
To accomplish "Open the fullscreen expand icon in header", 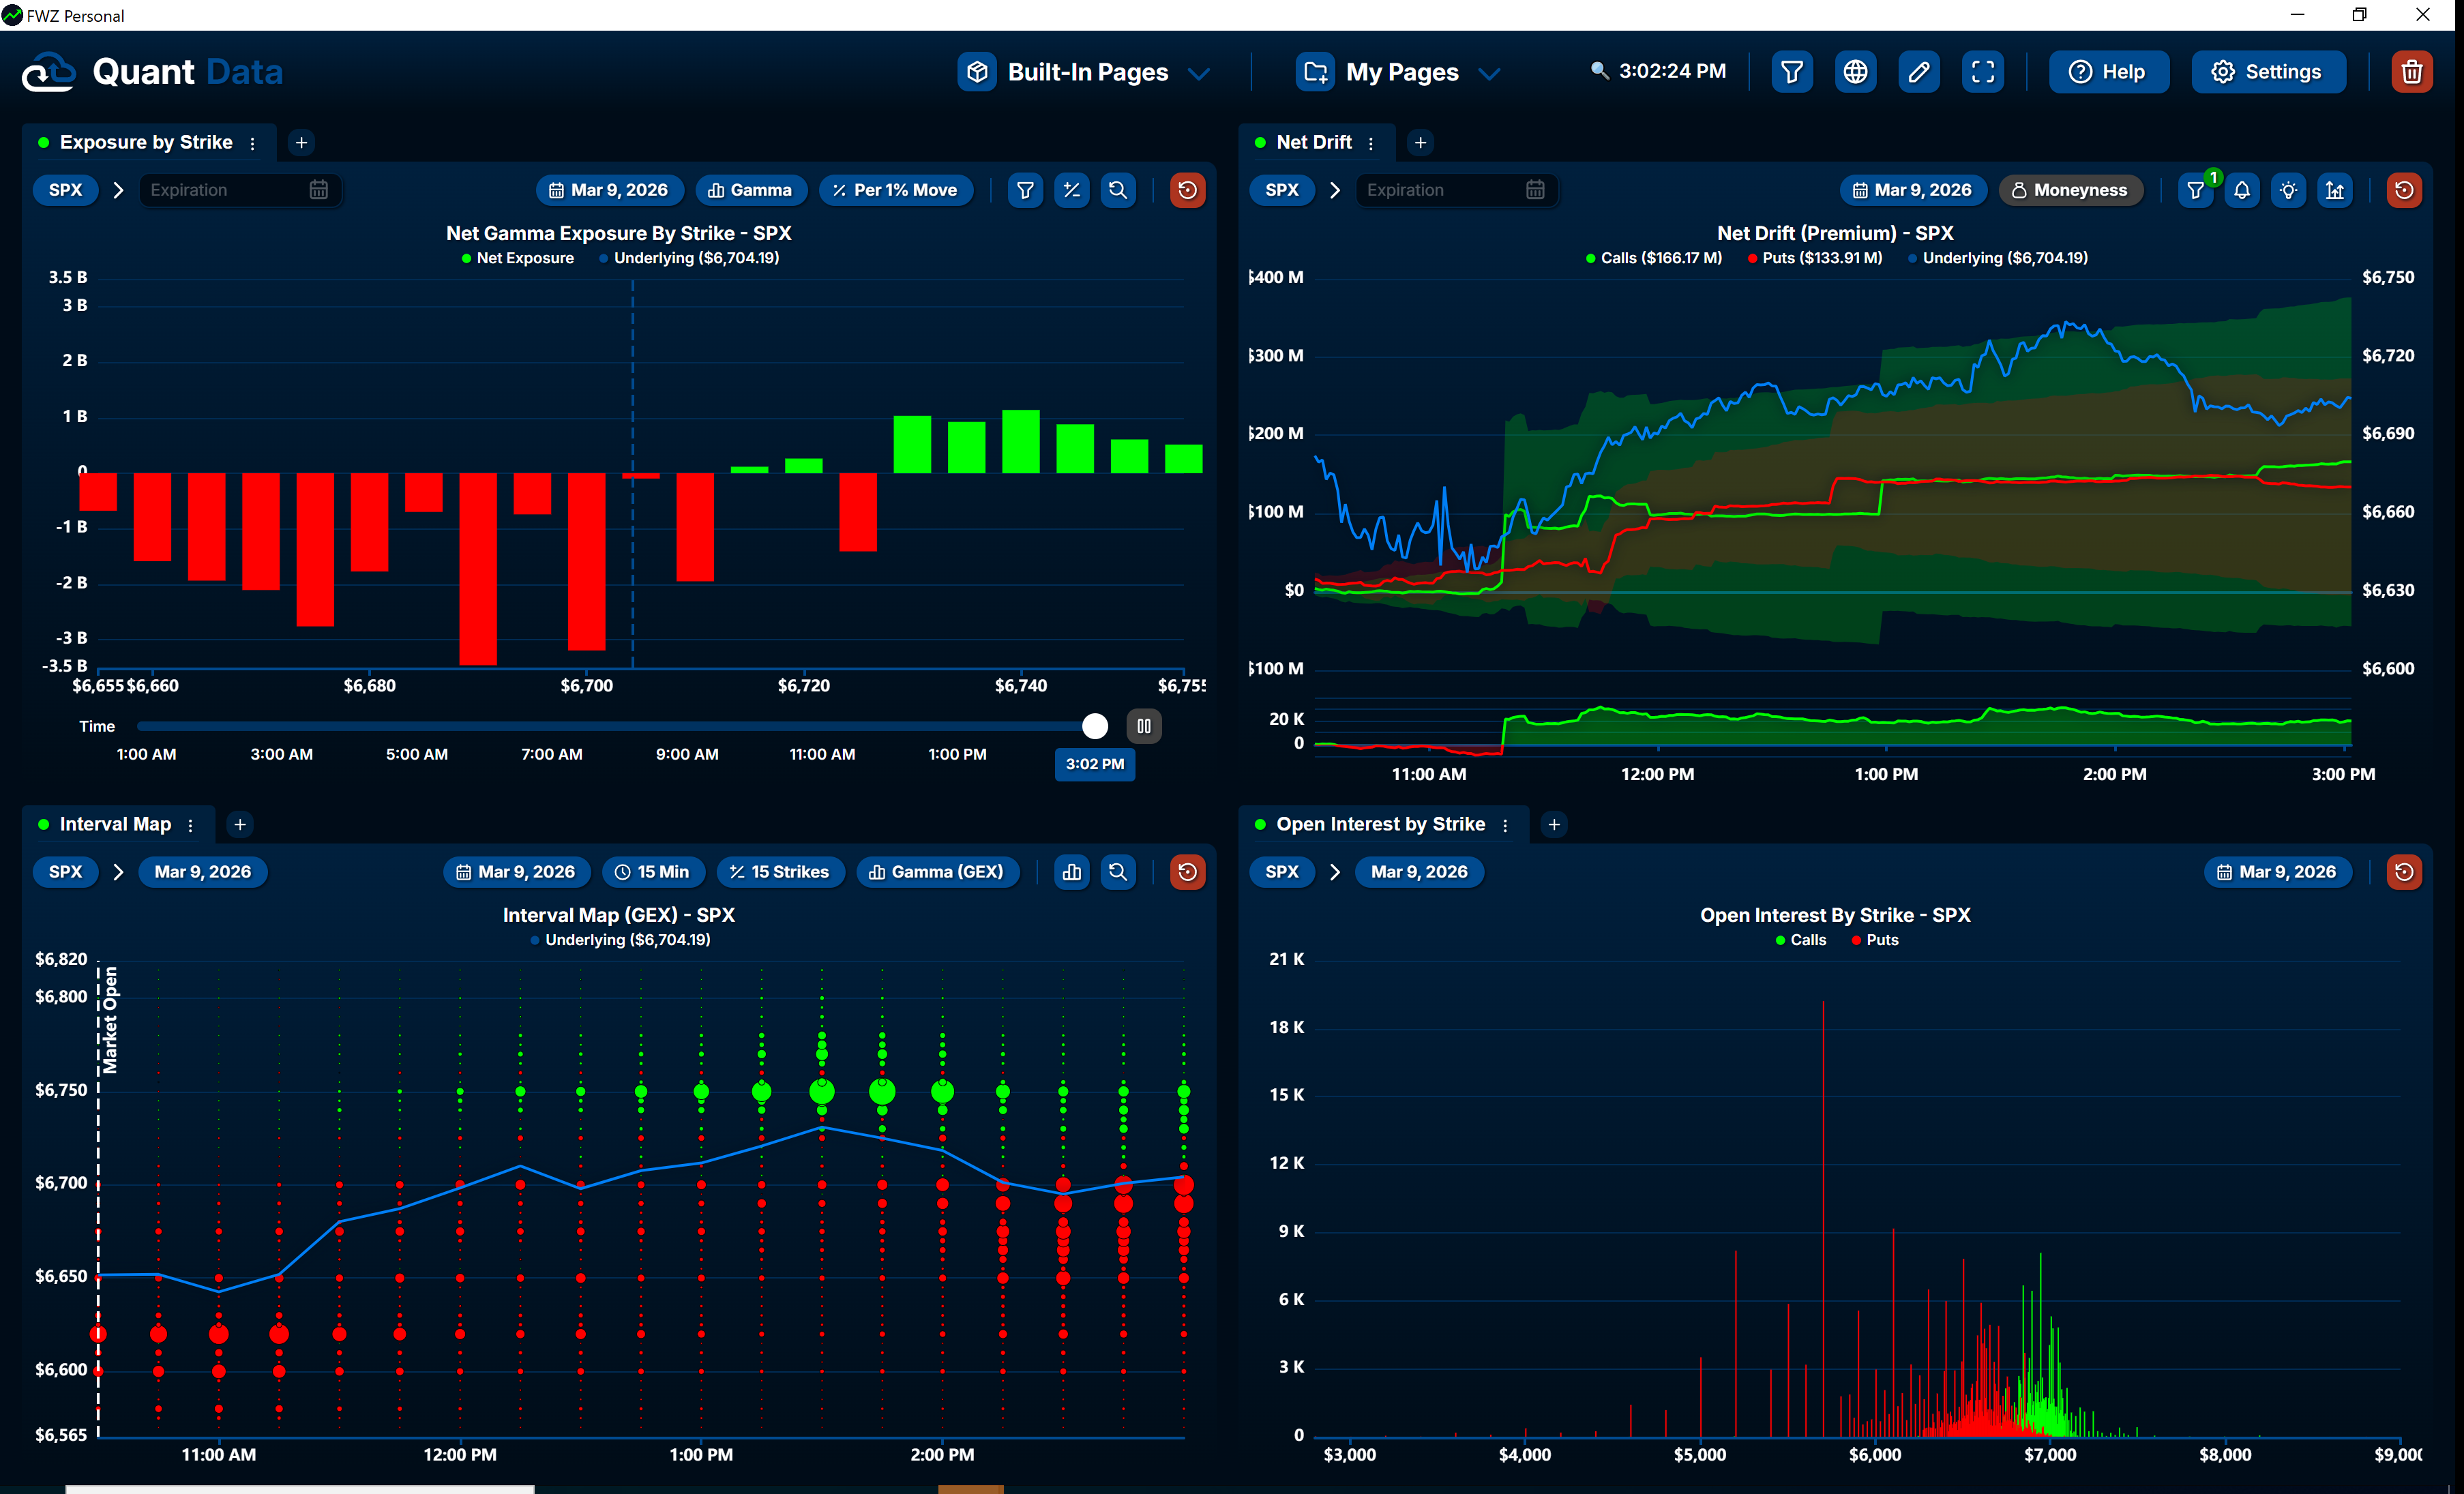I will 1982,72.
